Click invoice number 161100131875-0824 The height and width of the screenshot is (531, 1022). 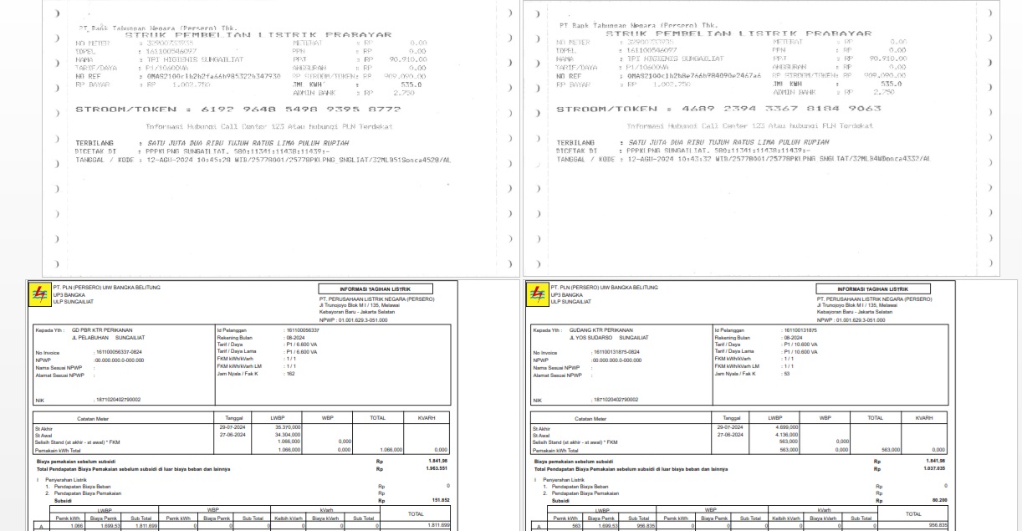point(616,353)
